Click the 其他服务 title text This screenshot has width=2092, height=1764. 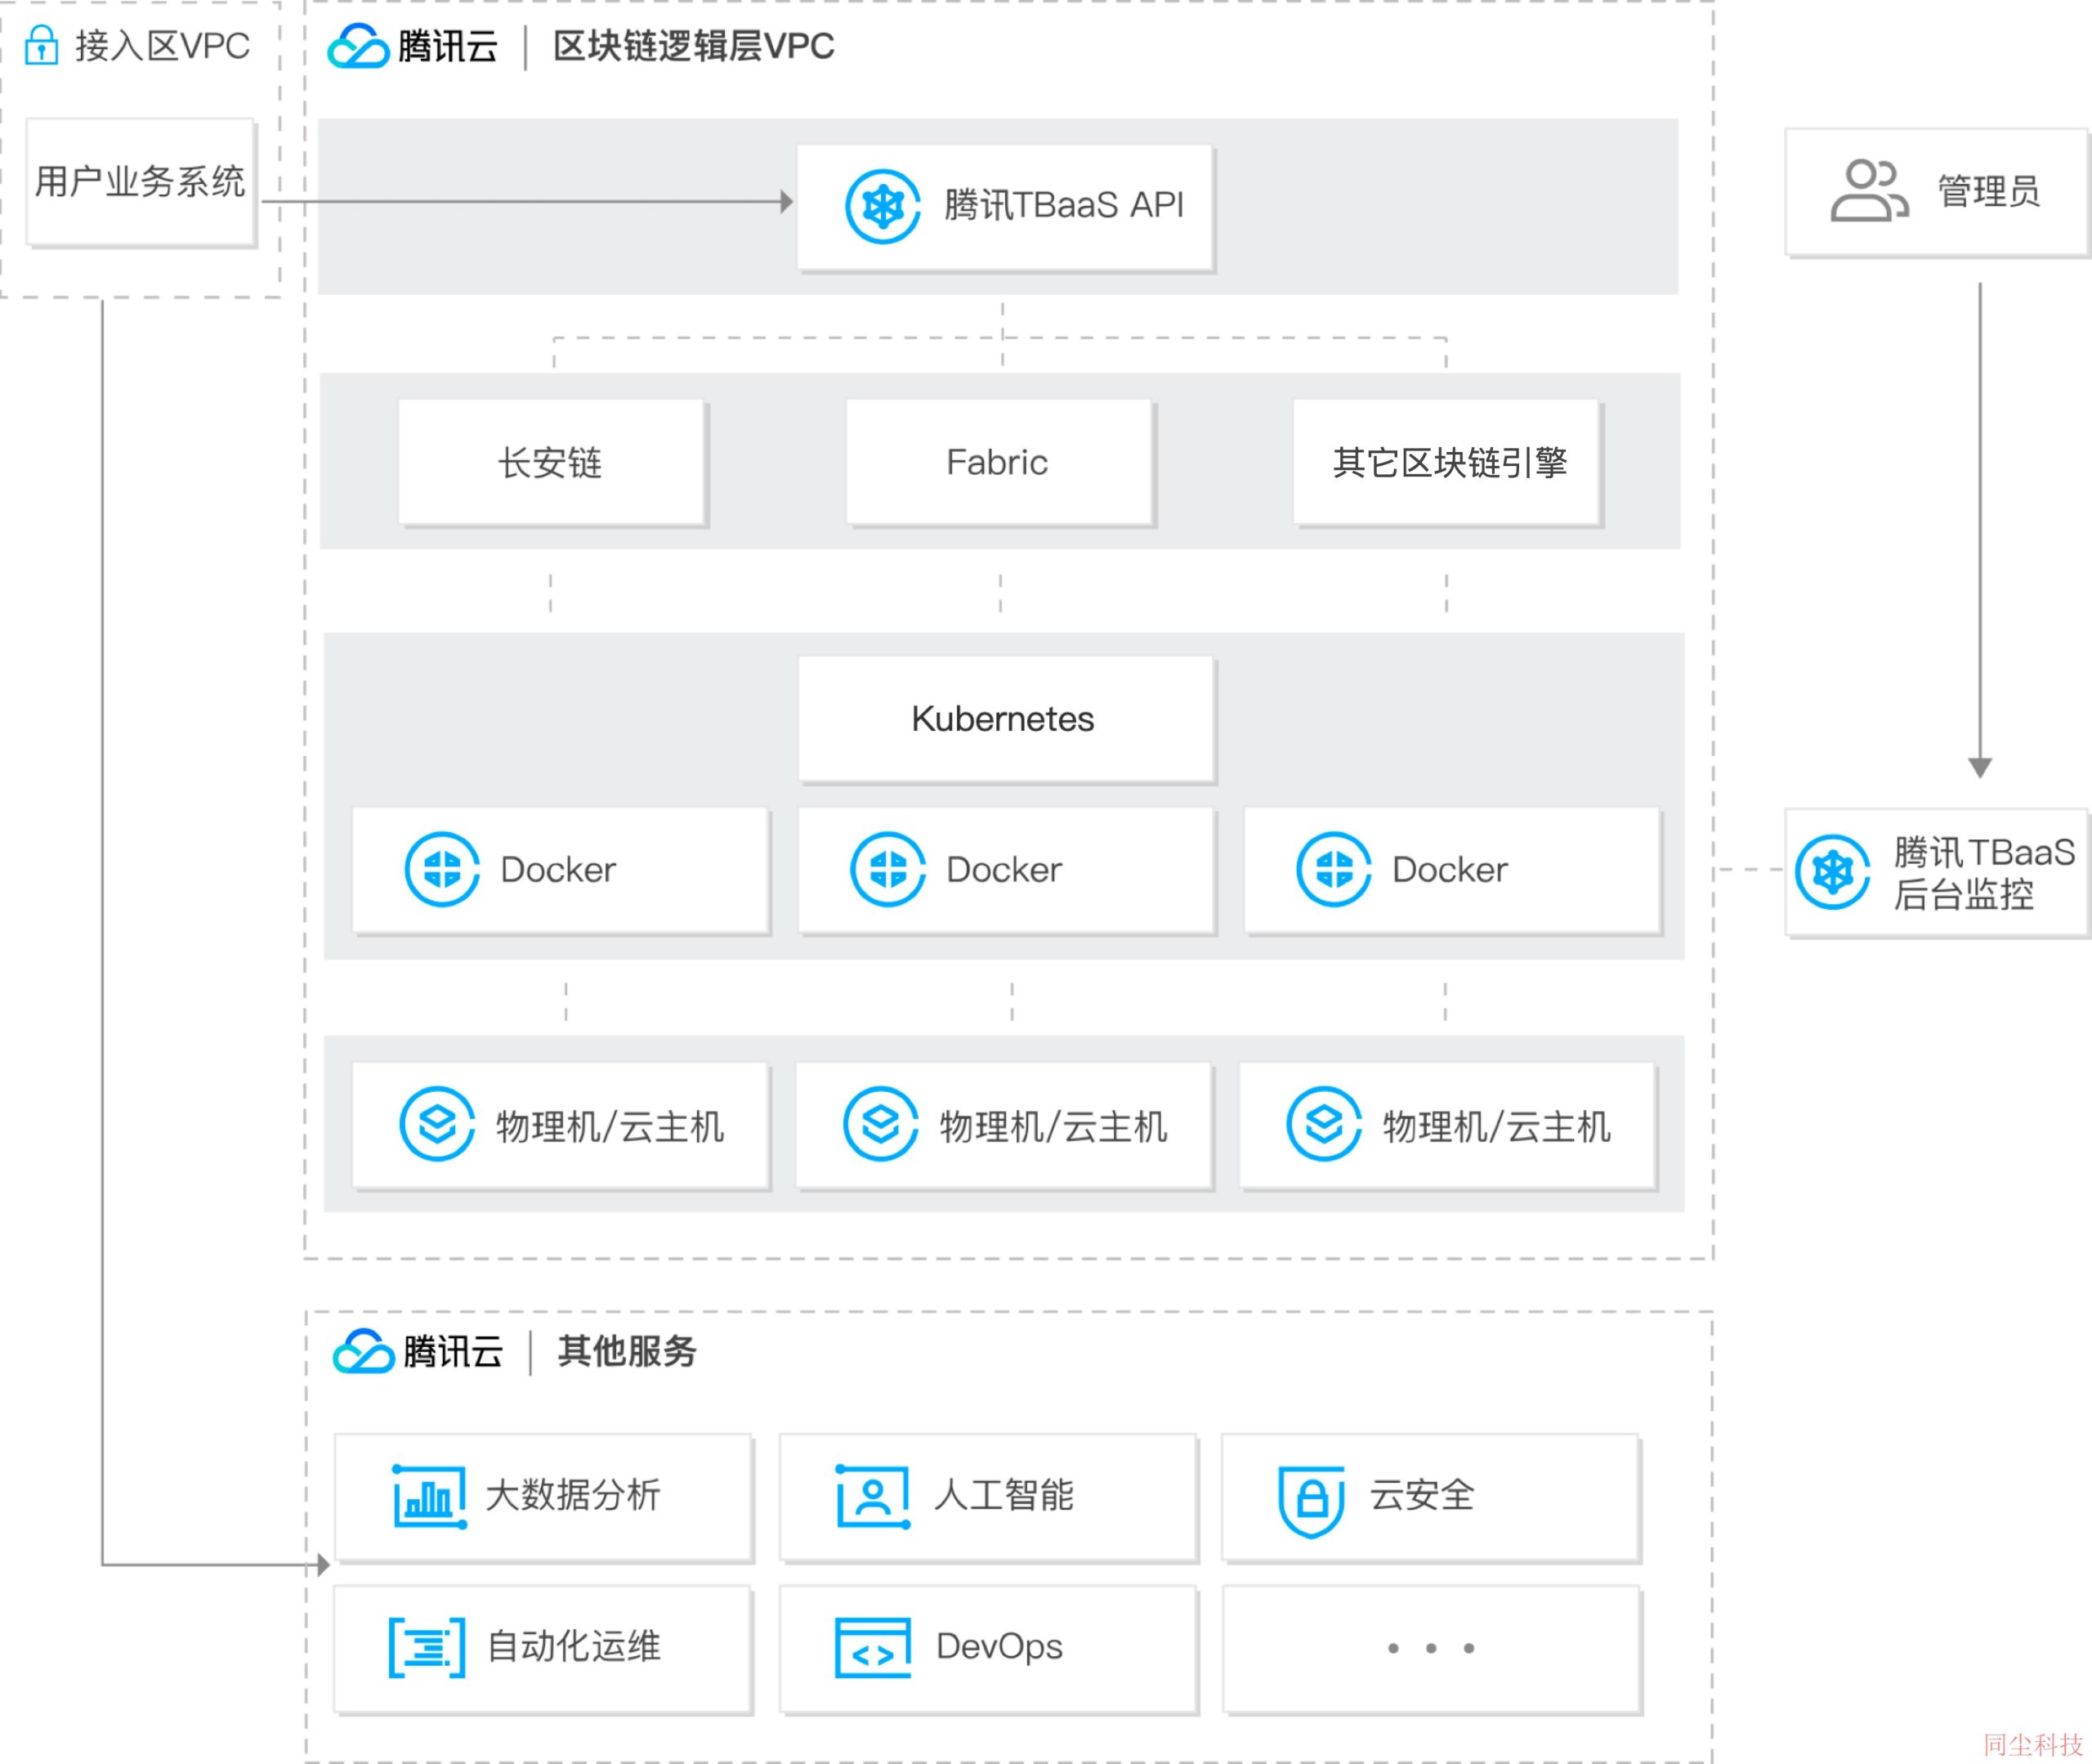coord(627,1351)
